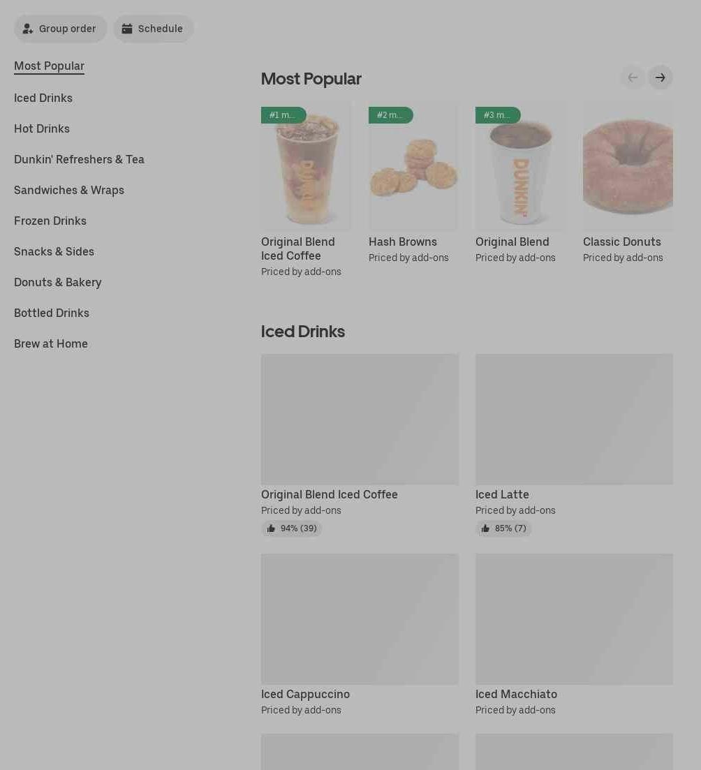This screenshot has height=770, width=701.
Task: Click the #2 most liked green badge
Action: (390, 115)
